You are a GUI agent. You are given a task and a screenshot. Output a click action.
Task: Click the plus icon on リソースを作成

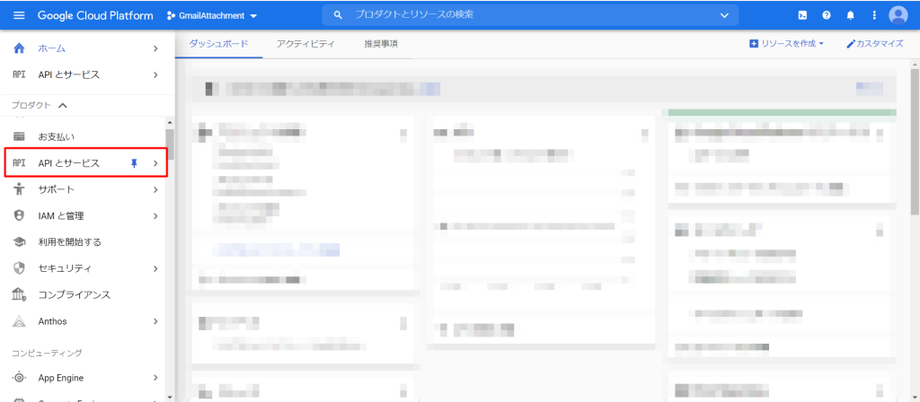click(x=754, y=43)
